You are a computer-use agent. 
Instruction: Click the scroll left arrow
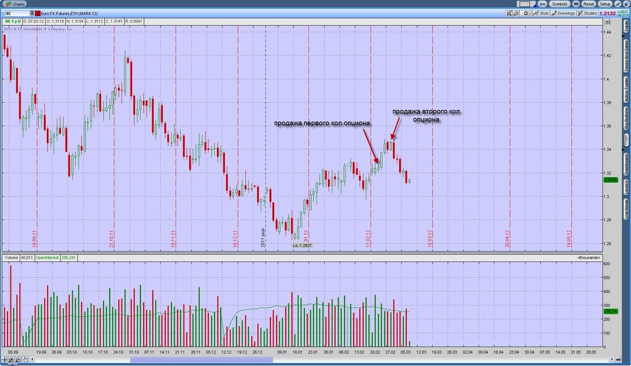click(32, 359)
